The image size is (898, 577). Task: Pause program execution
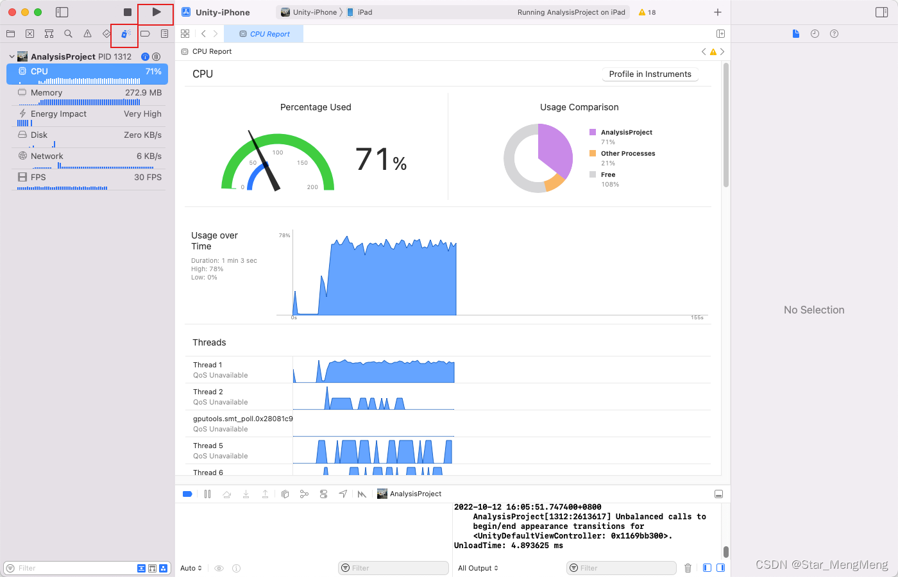[x=207, y=494]
